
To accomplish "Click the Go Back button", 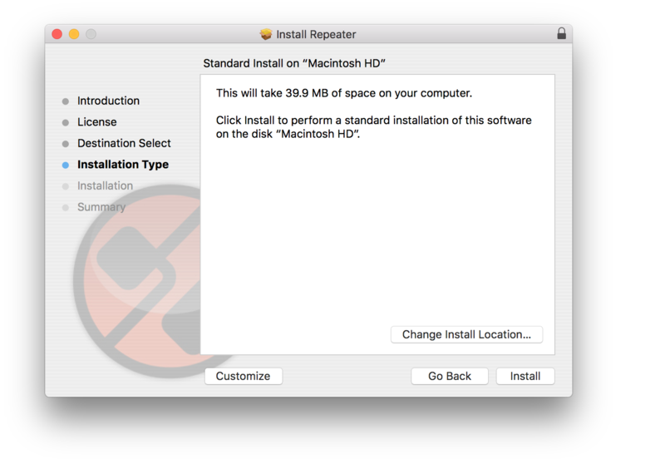I will point(450,376).
